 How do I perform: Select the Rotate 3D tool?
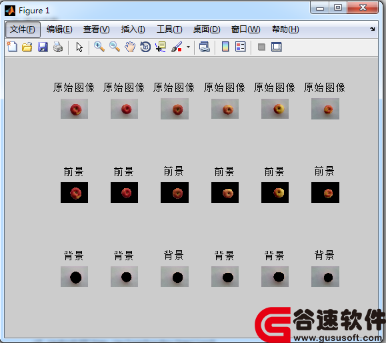point(145,47)
